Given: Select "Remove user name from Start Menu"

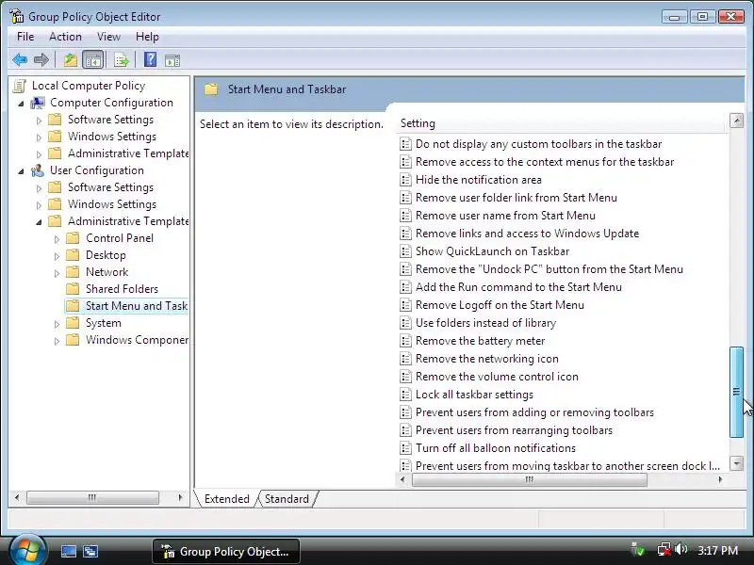Looking at the screenshot, I should pyautogui.click(x=505, y=216).
